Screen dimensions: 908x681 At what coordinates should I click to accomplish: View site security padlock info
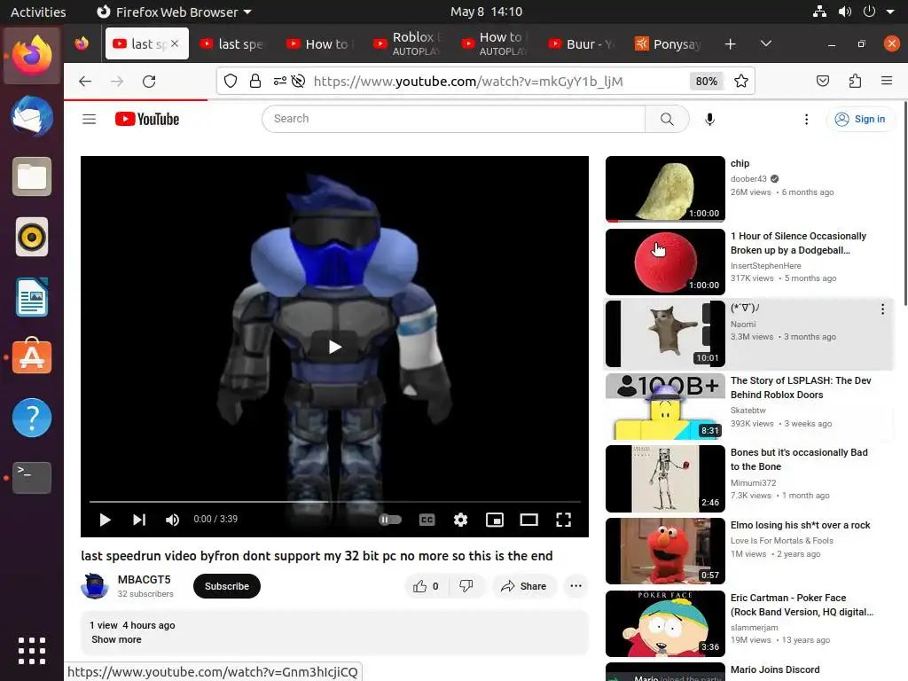coord(254,81)
